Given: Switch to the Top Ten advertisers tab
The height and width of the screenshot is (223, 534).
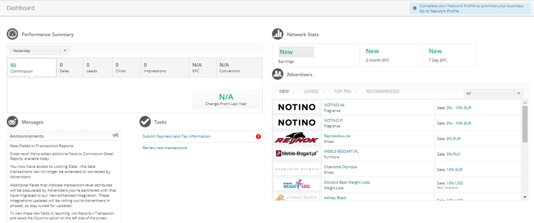Looking at the screenshot, I should [x=342, y=92].
